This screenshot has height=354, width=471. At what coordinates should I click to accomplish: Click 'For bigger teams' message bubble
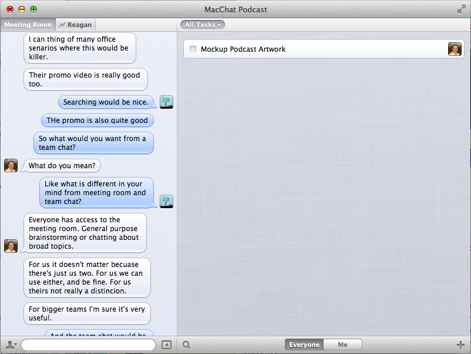coord(87,313)
